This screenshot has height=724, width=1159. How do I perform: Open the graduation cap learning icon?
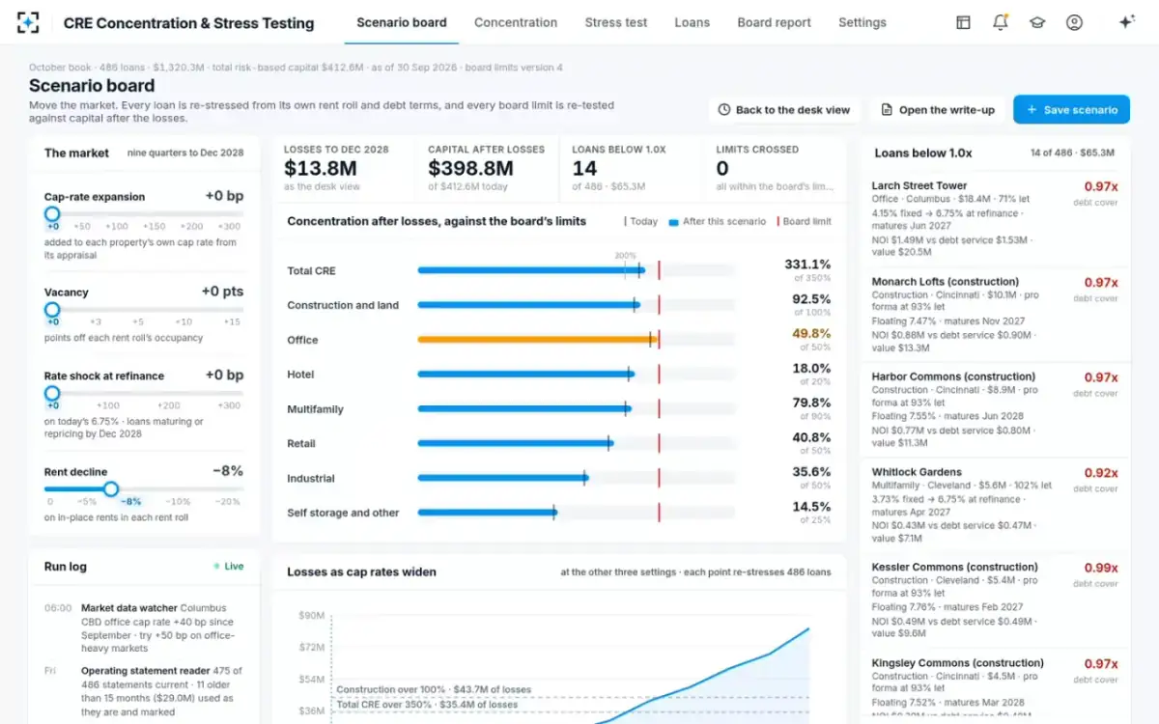coord(1037,22)
